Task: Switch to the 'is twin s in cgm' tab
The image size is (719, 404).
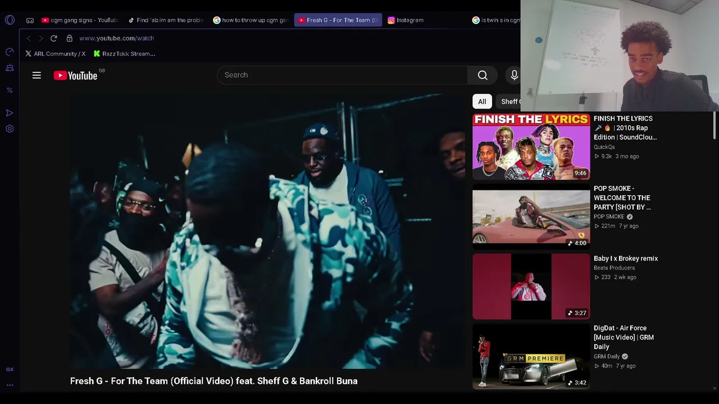Action: [495, 20]
